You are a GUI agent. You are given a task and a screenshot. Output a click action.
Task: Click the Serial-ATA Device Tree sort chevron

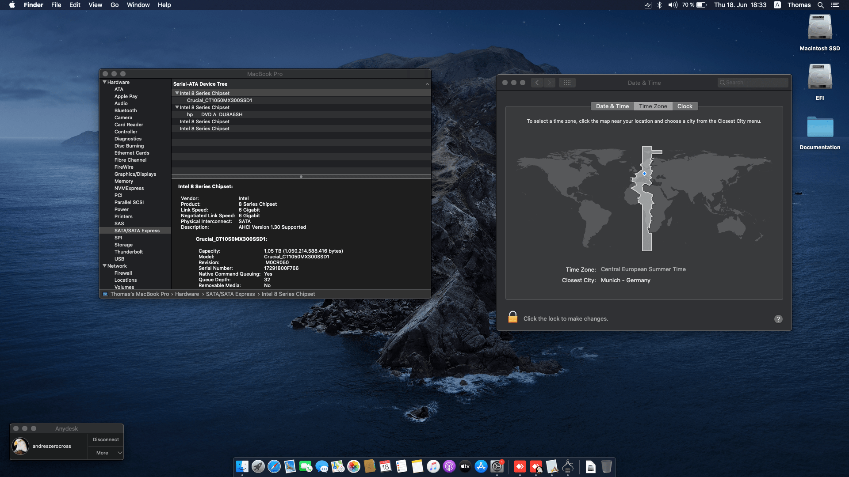(427, 84)
